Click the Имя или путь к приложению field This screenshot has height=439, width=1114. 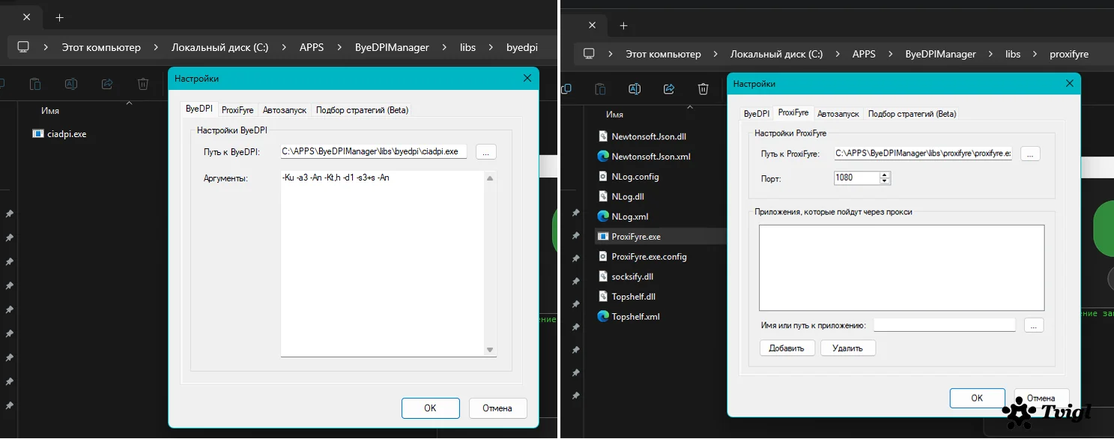944,325
